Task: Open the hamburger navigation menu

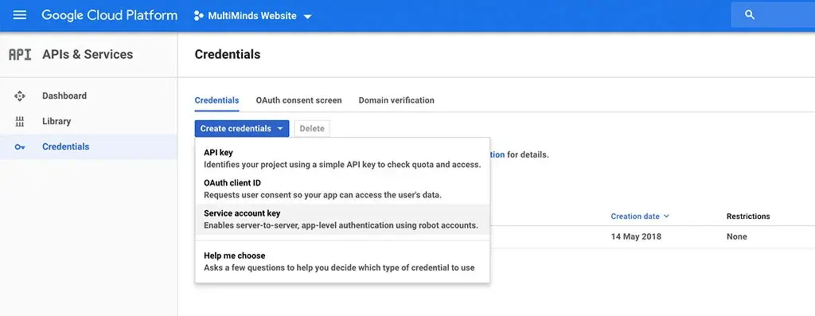Action: click(20, 15)
